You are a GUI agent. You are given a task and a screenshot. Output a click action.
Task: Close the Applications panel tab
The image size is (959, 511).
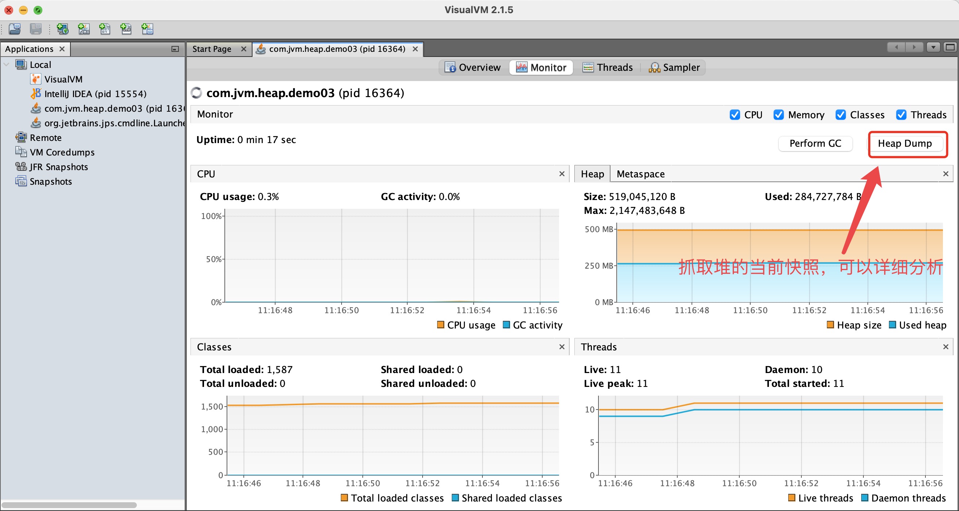tap(62, 49)
